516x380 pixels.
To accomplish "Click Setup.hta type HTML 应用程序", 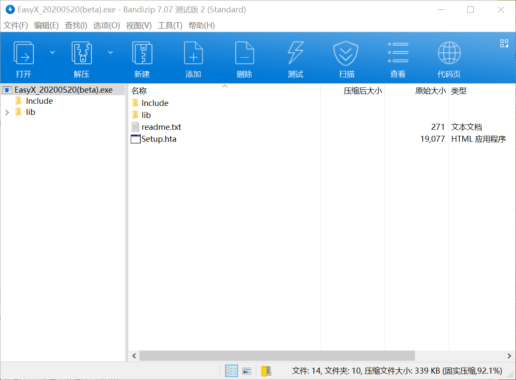I will point(478,139).
